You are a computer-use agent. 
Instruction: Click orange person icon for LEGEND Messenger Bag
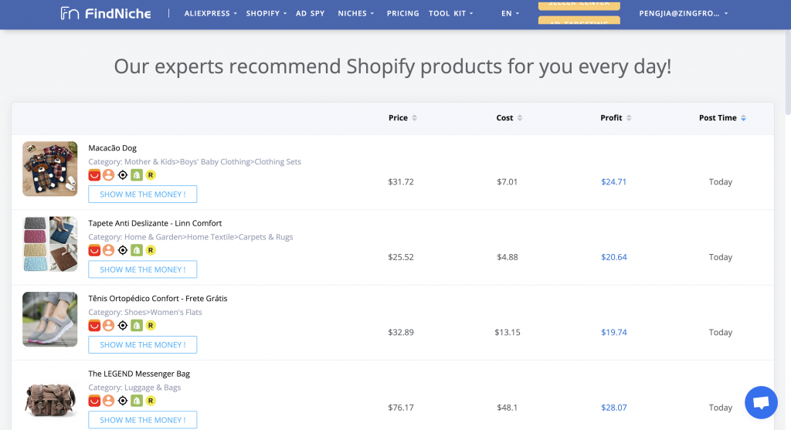108,401
